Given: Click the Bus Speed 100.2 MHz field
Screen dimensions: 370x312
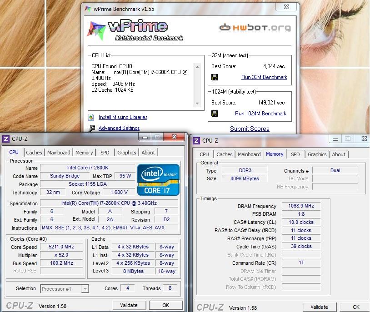Looking at the screenshot, I should (x=61, y=263).
